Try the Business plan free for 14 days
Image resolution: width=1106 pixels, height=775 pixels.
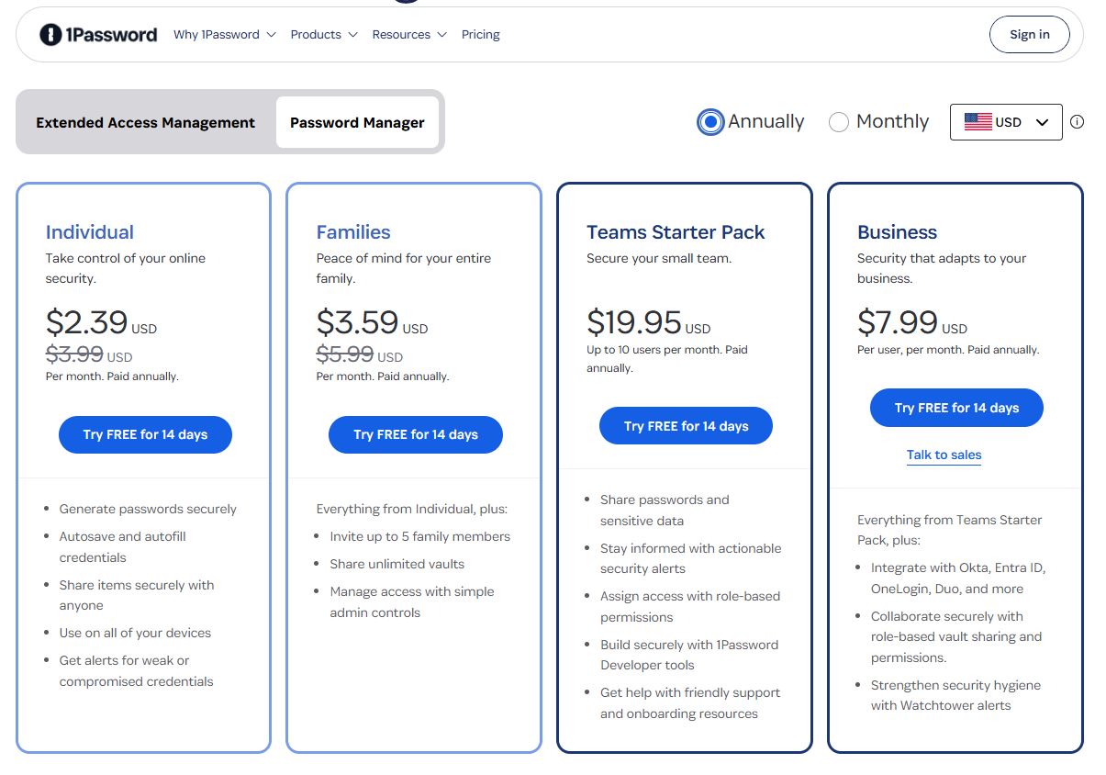pos(955,408)
